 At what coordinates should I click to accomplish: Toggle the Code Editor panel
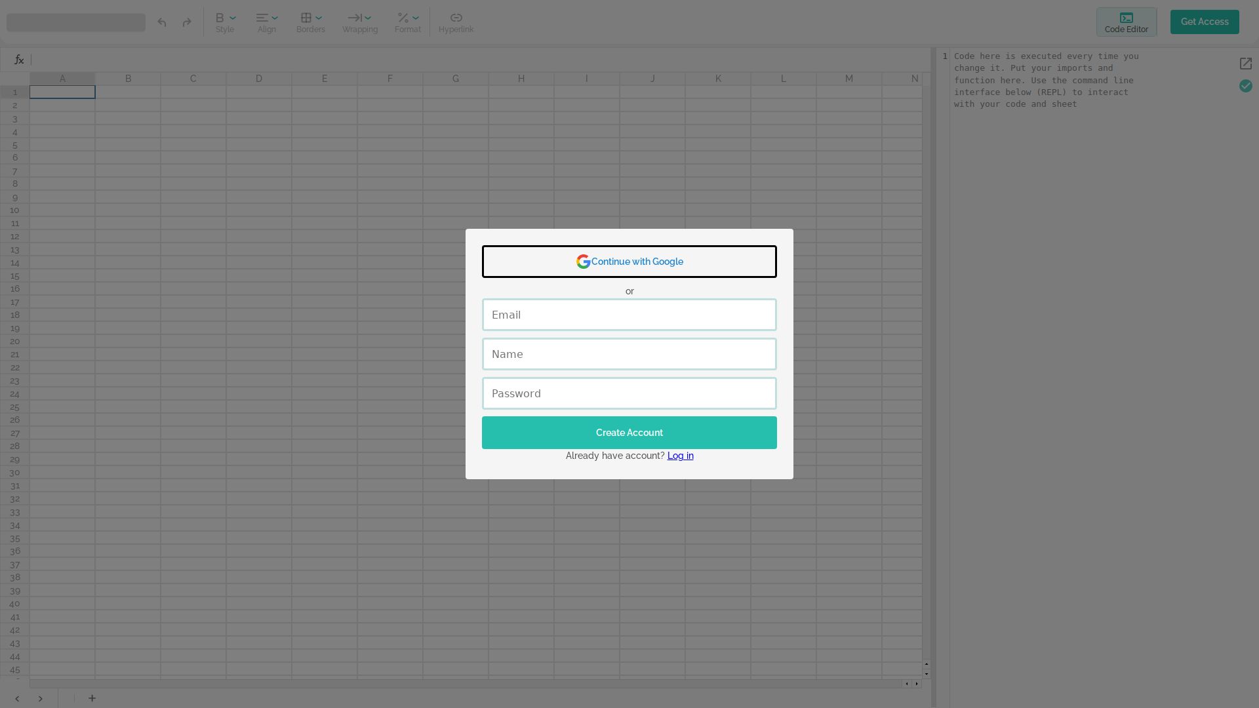[1127, 22]
